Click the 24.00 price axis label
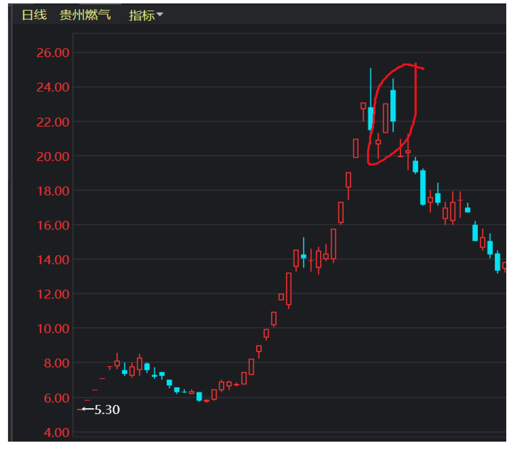Image resolution: width=515 pixels, height=450 pixels. 53,87
